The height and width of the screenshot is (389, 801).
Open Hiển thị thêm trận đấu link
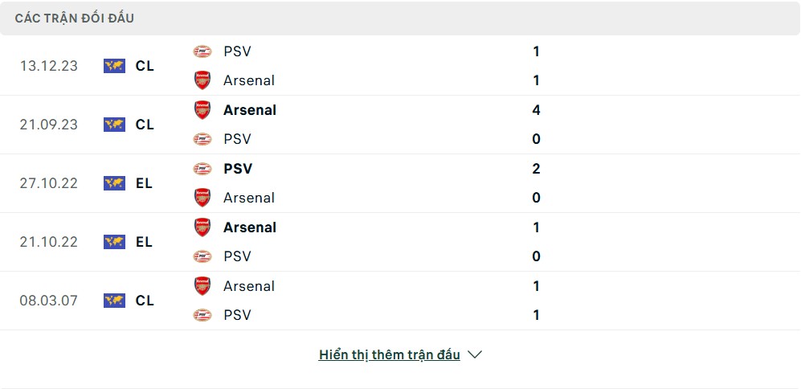[389, 354]
